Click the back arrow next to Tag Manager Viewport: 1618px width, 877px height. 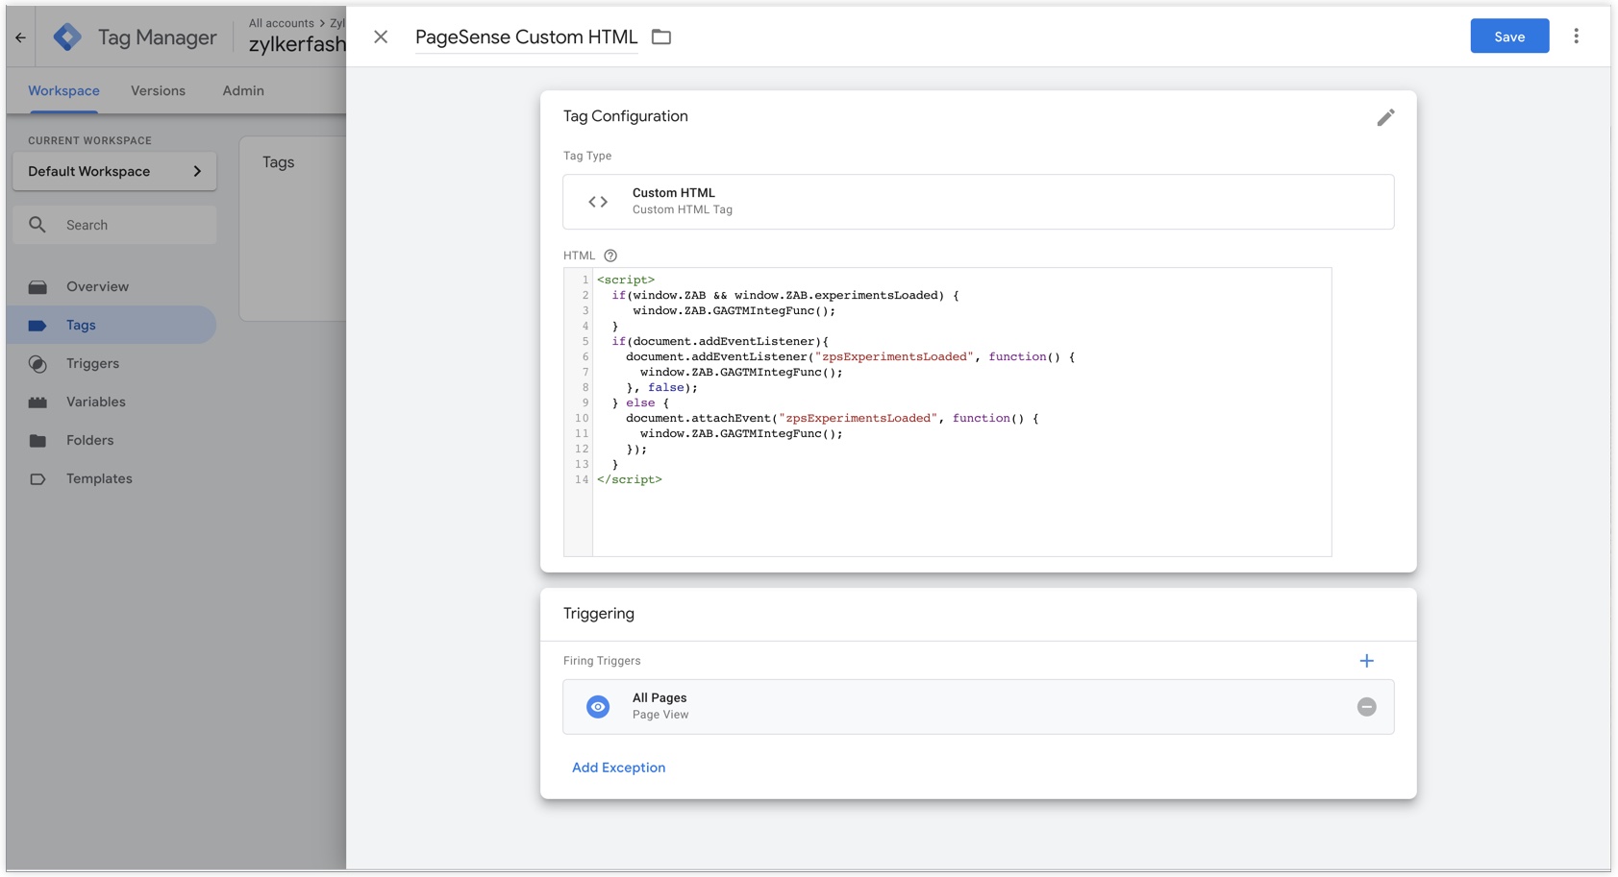click(20, 37)
